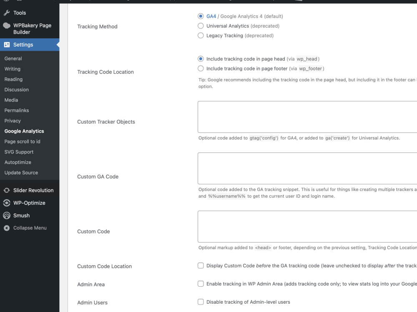Click into Custom GA Code textarea

307,168
